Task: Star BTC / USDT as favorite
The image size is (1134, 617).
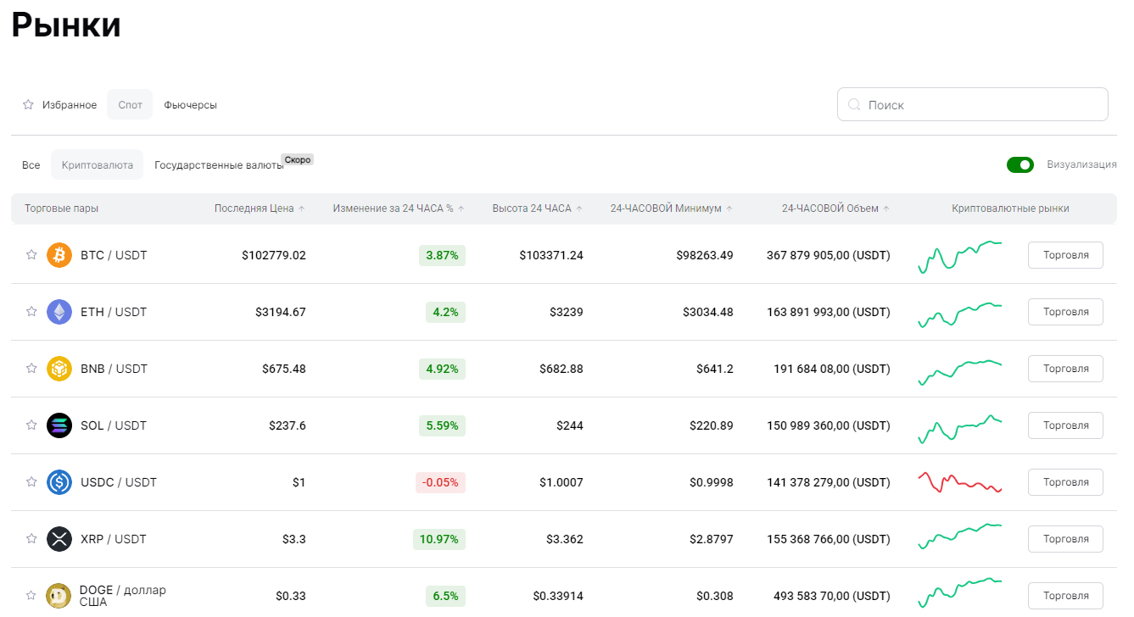Action: pyautogui.click(x=31, y=255)
